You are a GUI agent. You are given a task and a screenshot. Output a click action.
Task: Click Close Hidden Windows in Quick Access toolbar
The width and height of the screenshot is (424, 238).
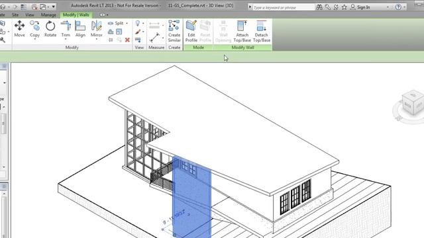click(34, 7)
